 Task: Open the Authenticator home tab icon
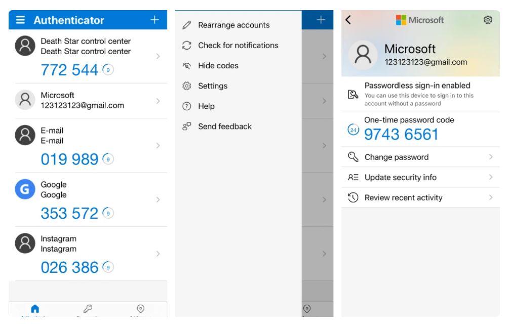[x=35, y=308]
